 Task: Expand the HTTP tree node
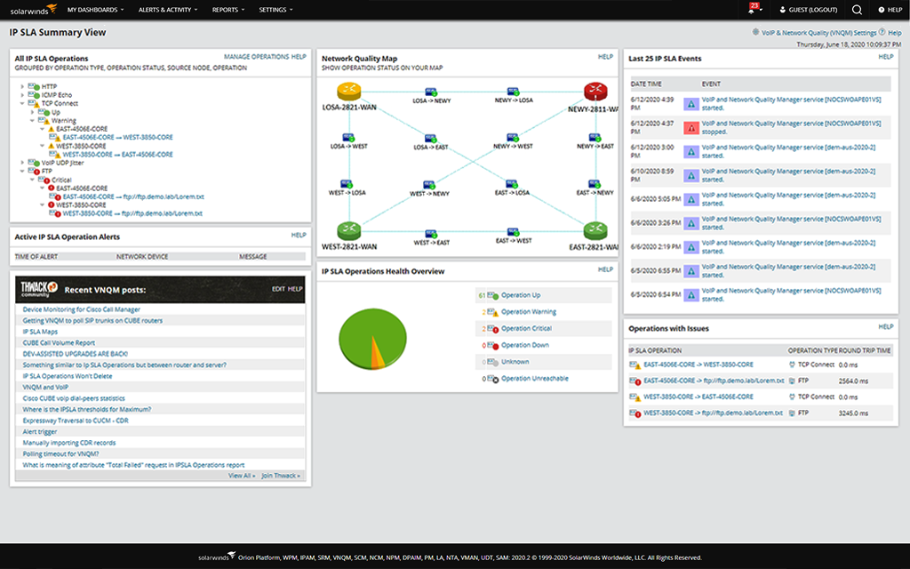click(21, 86)
